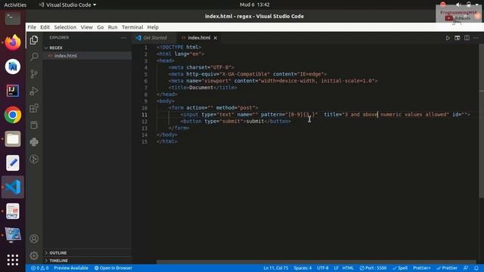The height and width of the screenshot is (272, 484).
Task: Click the Prettier+ status item
Action: (x=422, y=268)
